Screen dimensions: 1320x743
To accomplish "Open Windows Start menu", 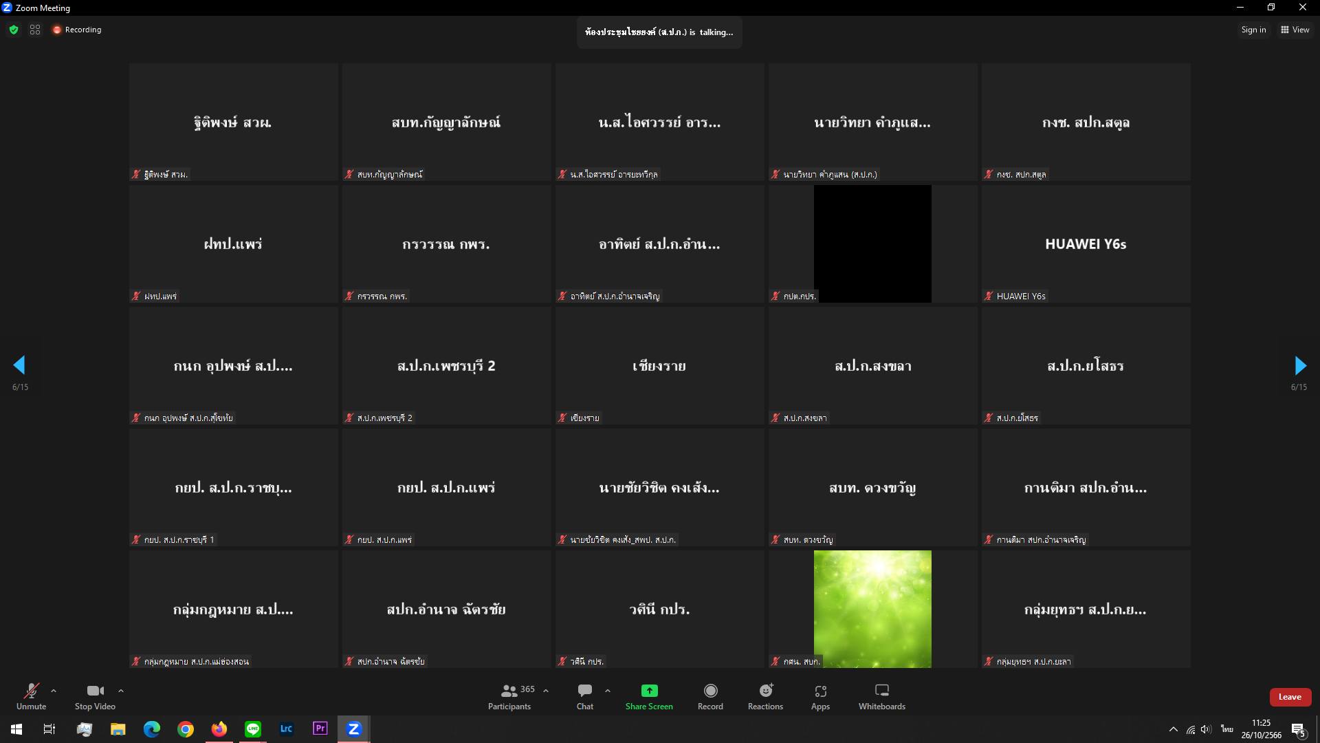I will pyautogui.click(x=16, y=729).
